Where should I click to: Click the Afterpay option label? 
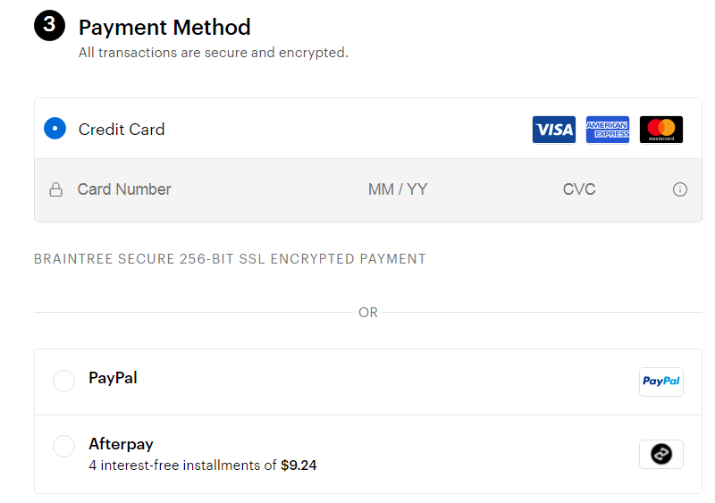121,444
